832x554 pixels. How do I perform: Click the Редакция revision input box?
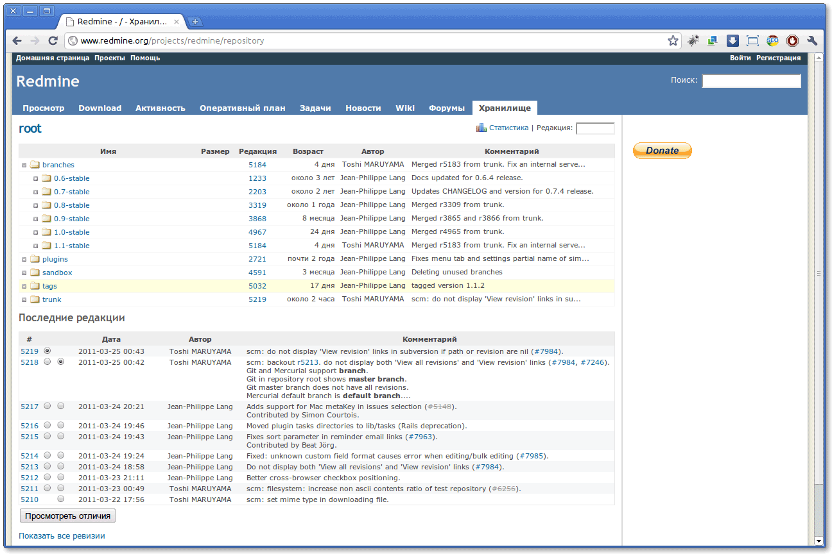click(595, 128)
